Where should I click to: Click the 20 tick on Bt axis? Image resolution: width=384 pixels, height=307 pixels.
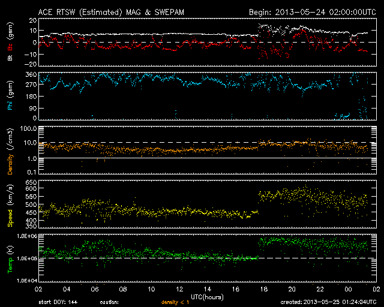click(x=33, y=20)
